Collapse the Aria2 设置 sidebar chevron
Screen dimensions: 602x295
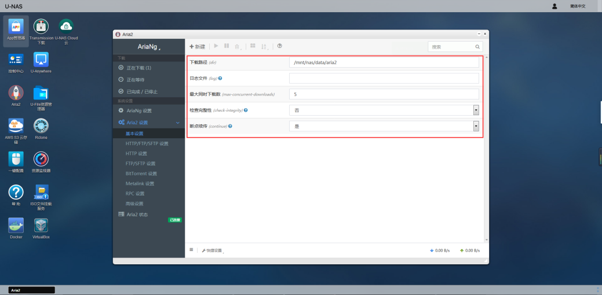click(178, 123)
